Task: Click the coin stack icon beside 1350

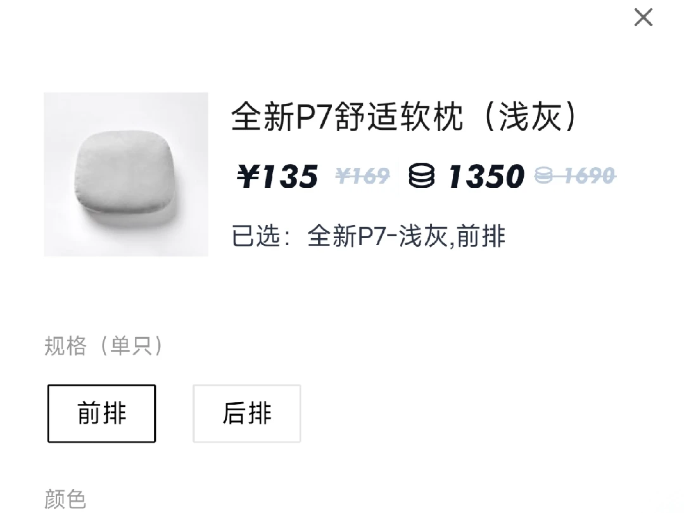Action: pyautogui.click(x=421, y=175)
